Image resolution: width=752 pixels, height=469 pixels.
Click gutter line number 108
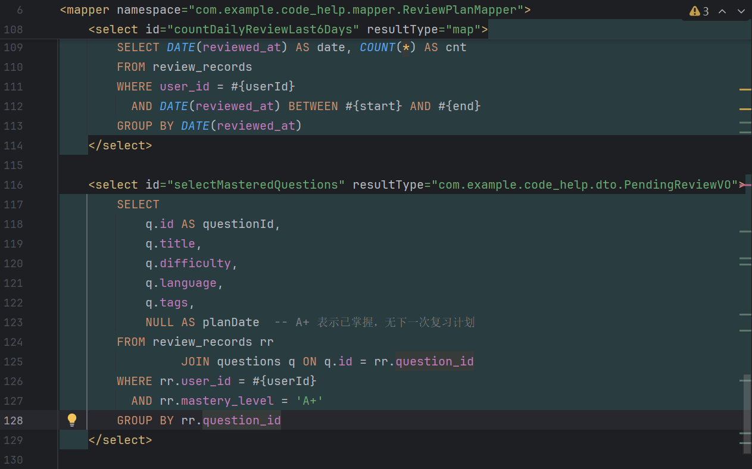click(x=13, y=30)
